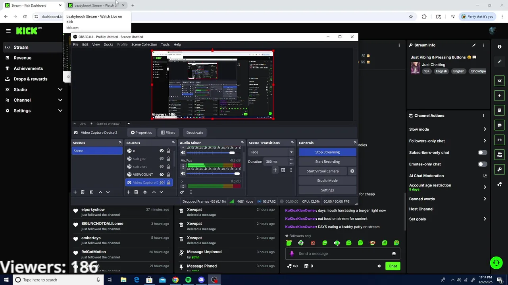Screen dimensions: 508x285
Task: Go to Revenue in Kick sidebar
Action: pyautogui.click(x=23, y=58)
